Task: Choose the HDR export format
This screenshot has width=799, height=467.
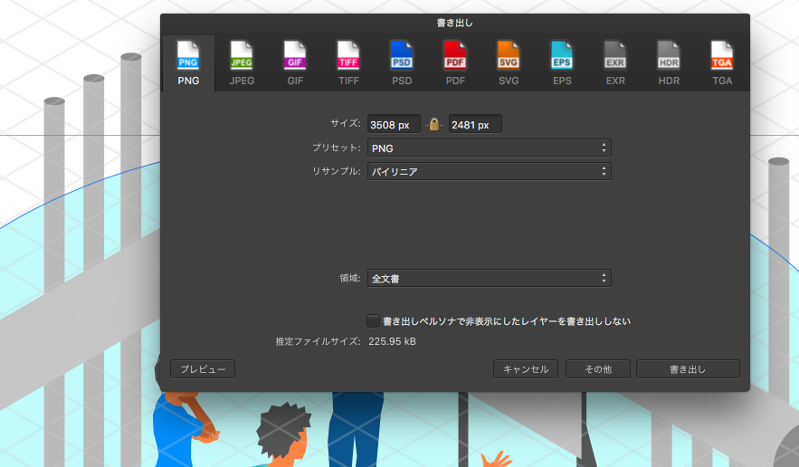Action: click(669, 63)
